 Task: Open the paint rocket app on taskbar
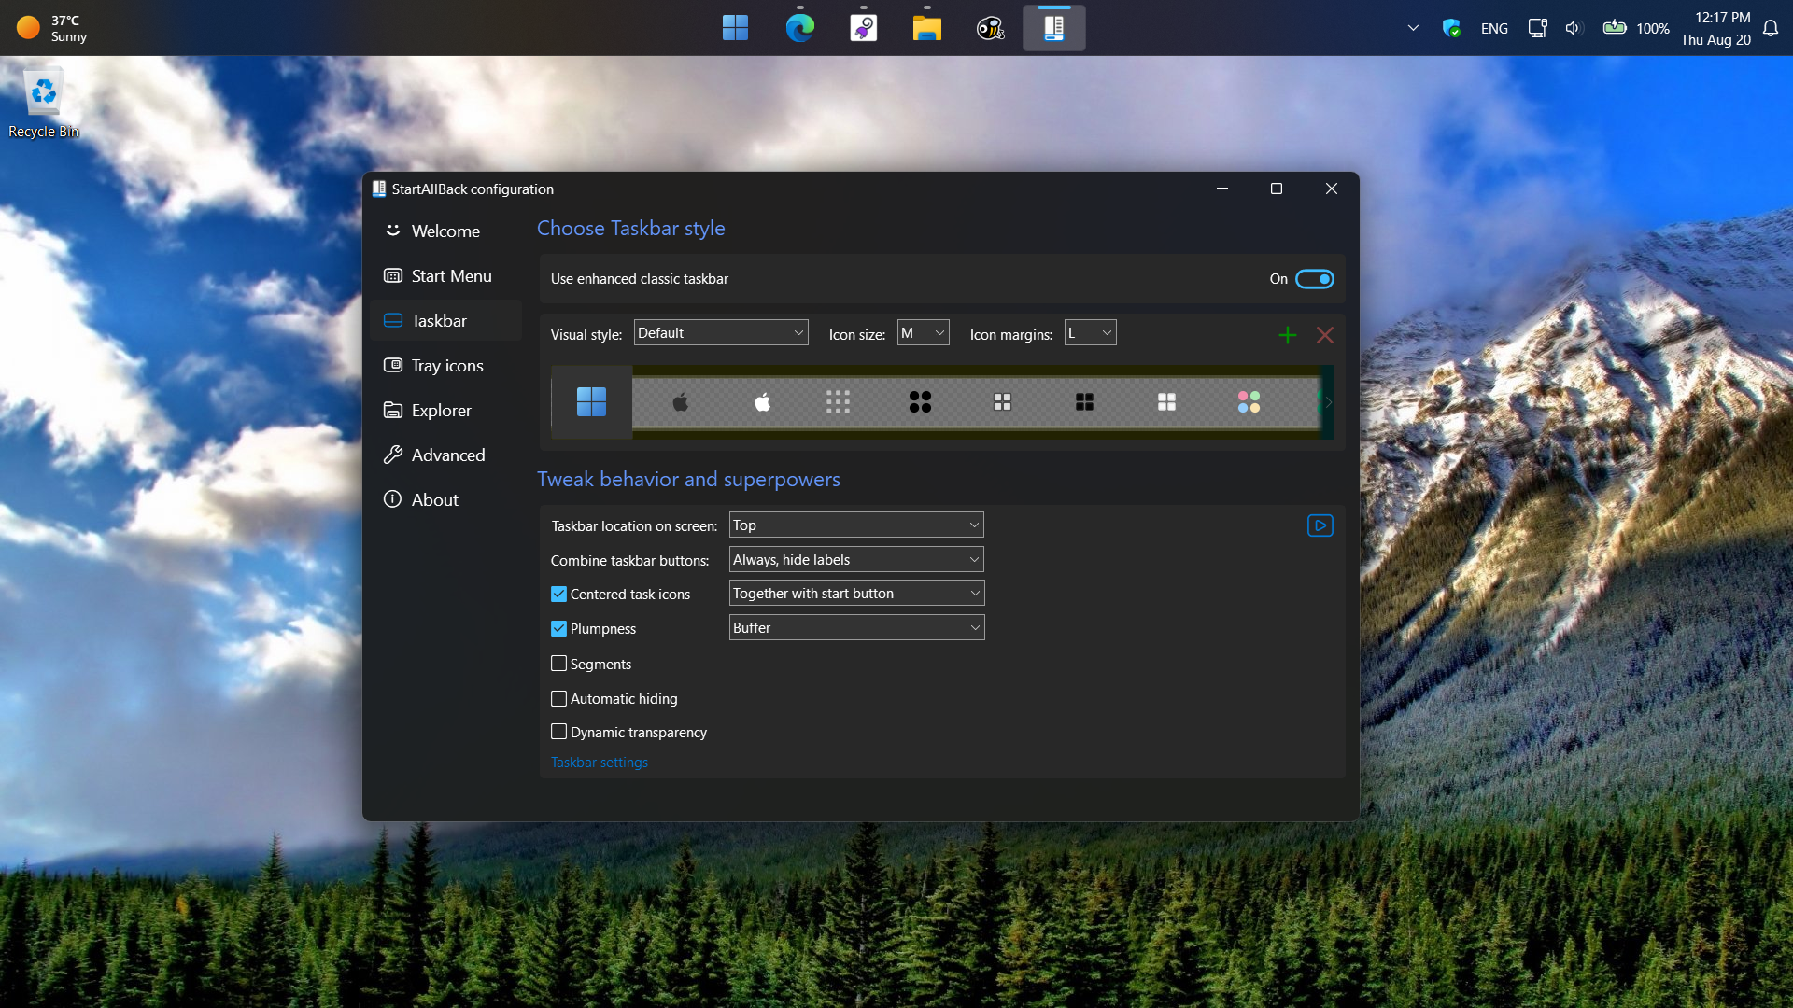(x=863, y=28)
